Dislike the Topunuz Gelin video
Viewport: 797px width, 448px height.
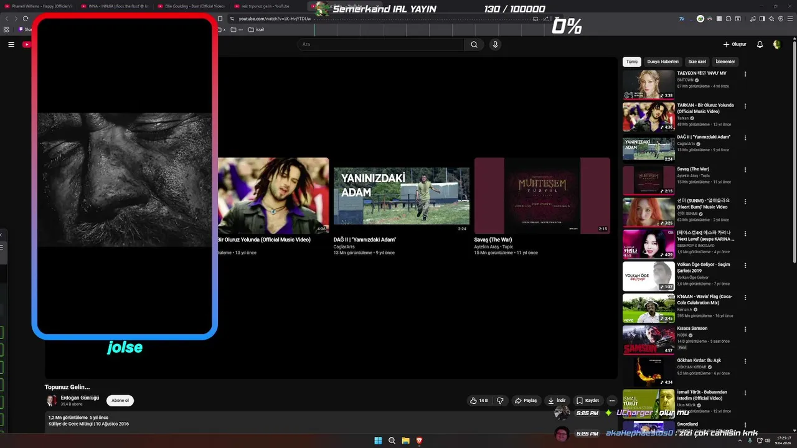click(499, 401)
